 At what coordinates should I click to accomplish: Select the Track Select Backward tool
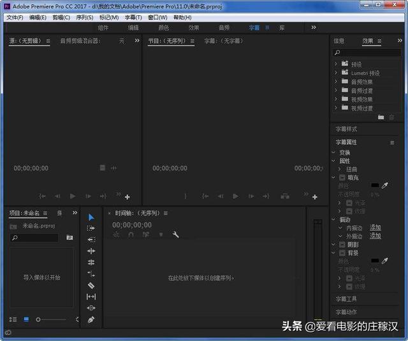[91, 239]
